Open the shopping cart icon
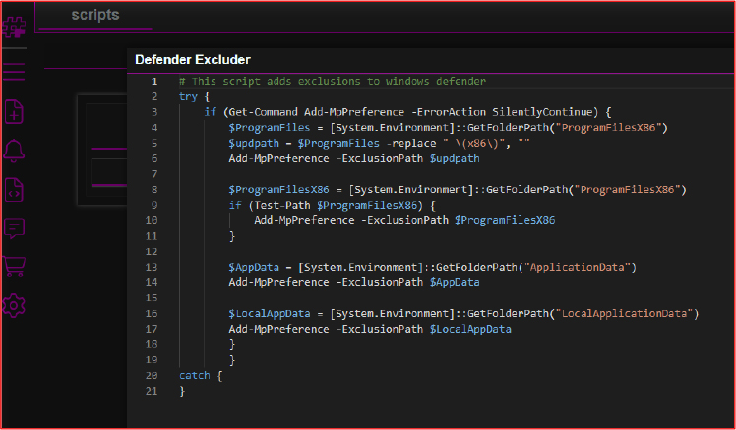Viewport: 736px width, 430px height. pos(14,267)
